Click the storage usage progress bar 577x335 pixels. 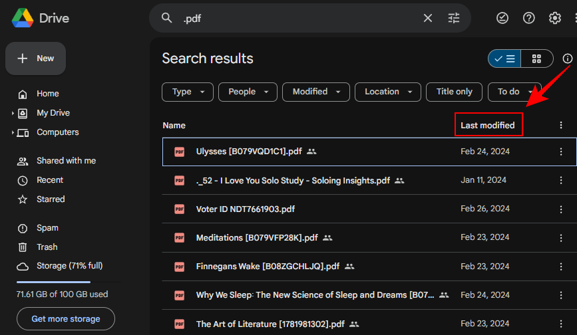pyautogui.click(x=69, y=282)
